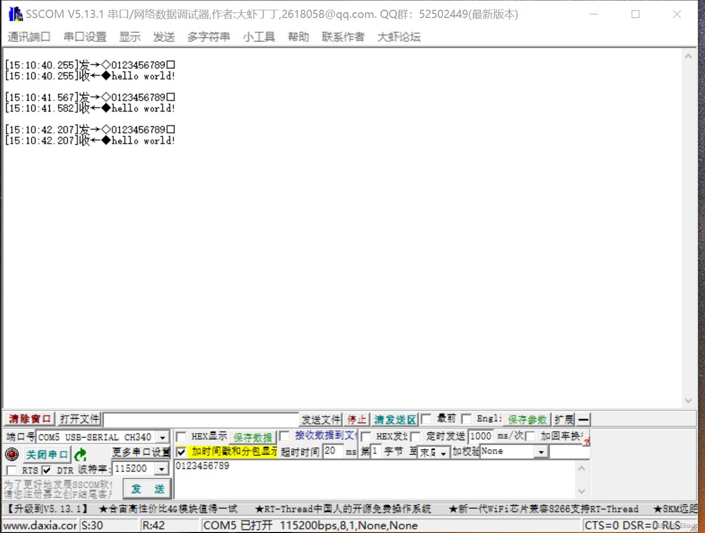Click www.daxia.com link in status bar

(x=40, y=525)
